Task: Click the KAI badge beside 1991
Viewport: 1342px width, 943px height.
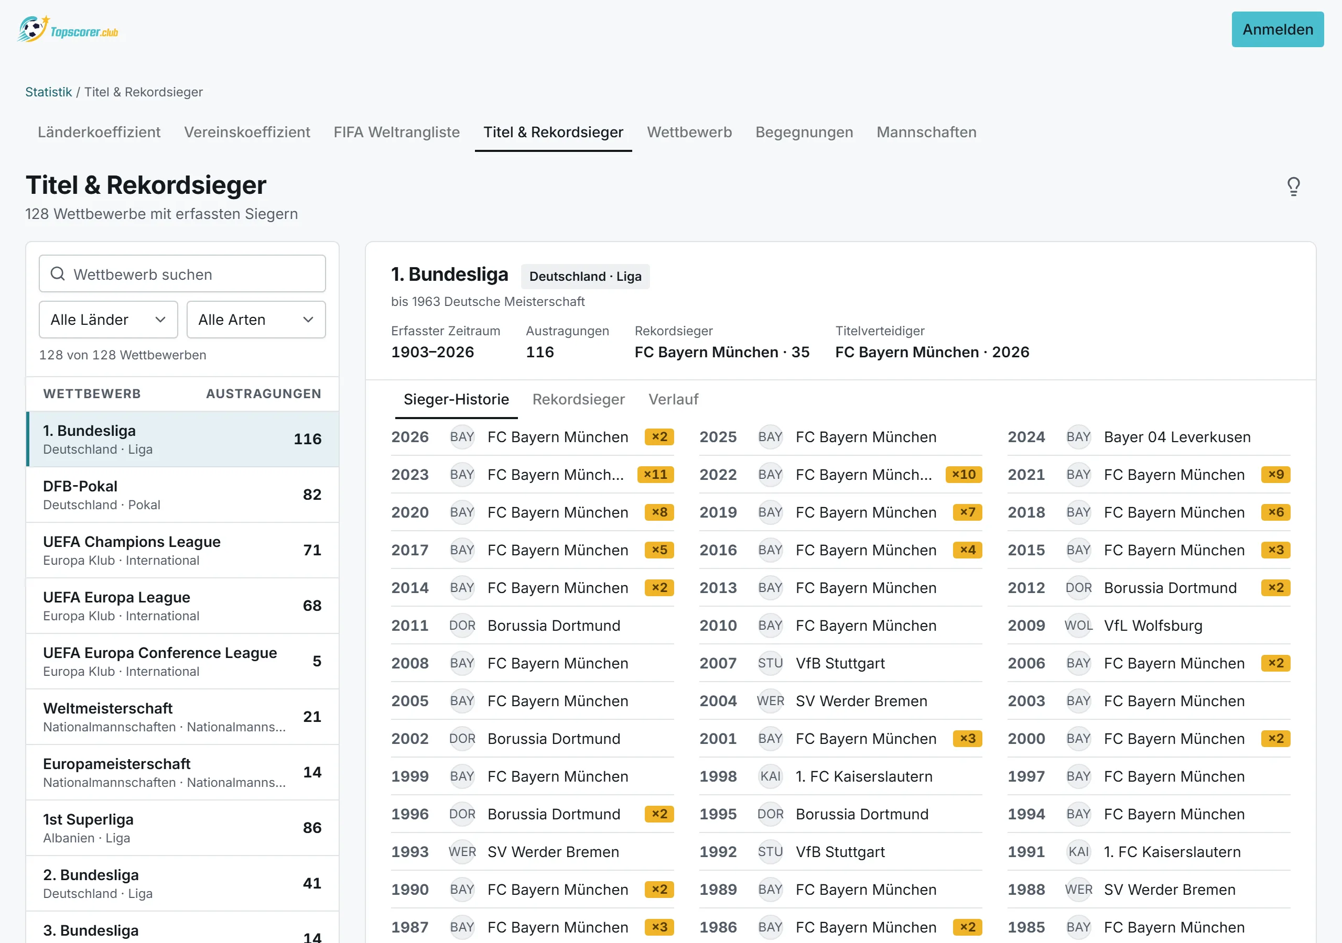Action: [1078, 851]
